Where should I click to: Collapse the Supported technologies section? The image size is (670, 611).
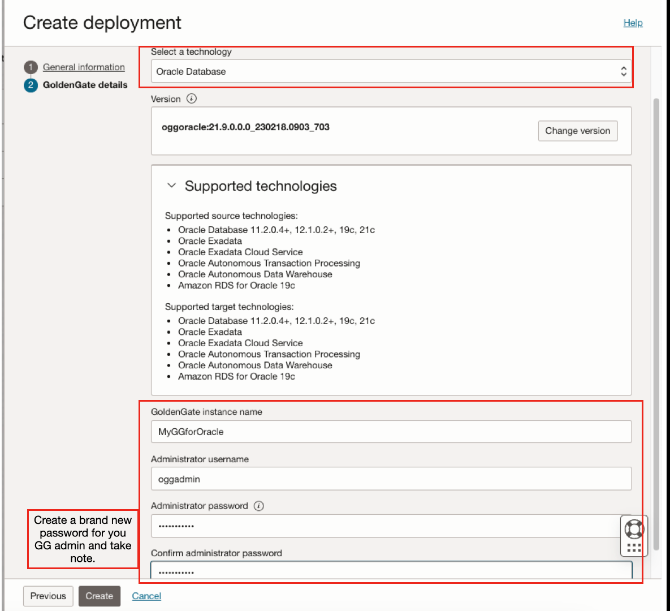tap(171, 186)
